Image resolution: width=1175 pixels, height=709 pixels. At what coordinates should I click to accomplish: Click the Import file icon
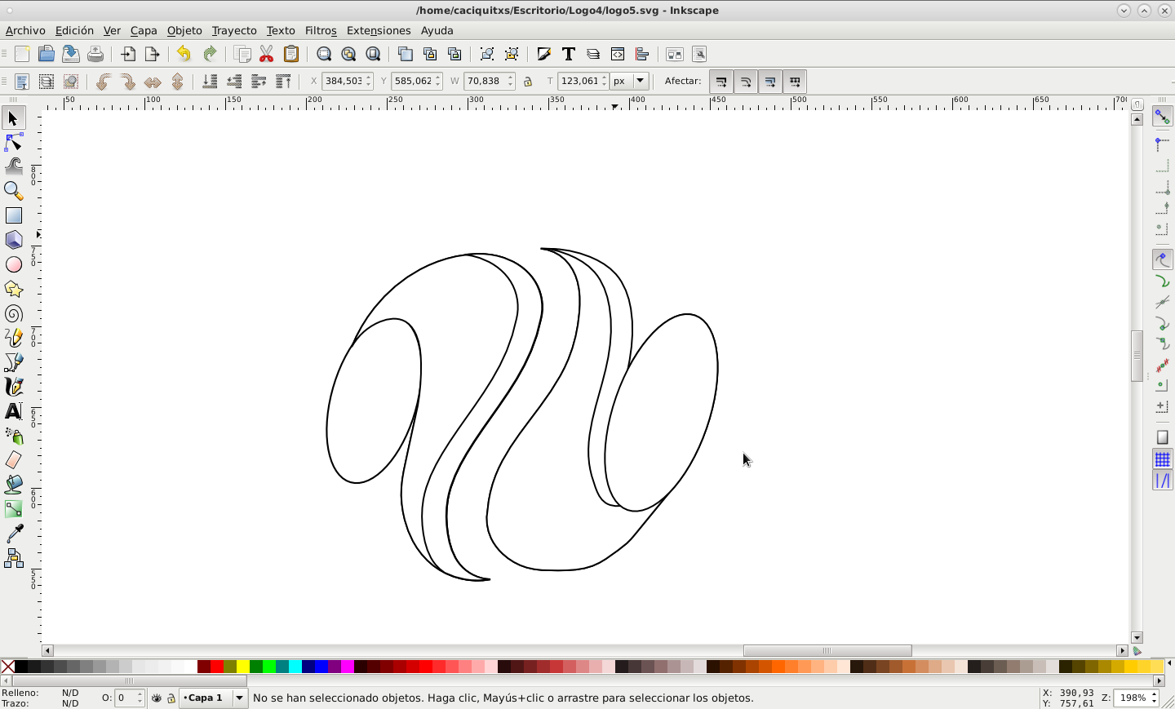click(x=128, y=55)
